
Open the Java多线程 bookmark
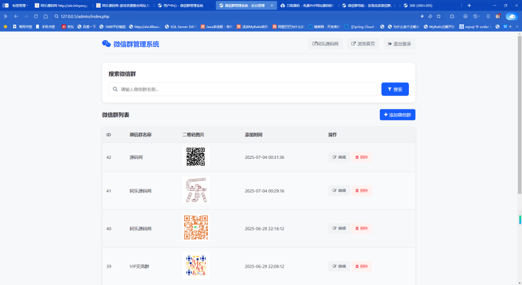[x=217, y=26]
